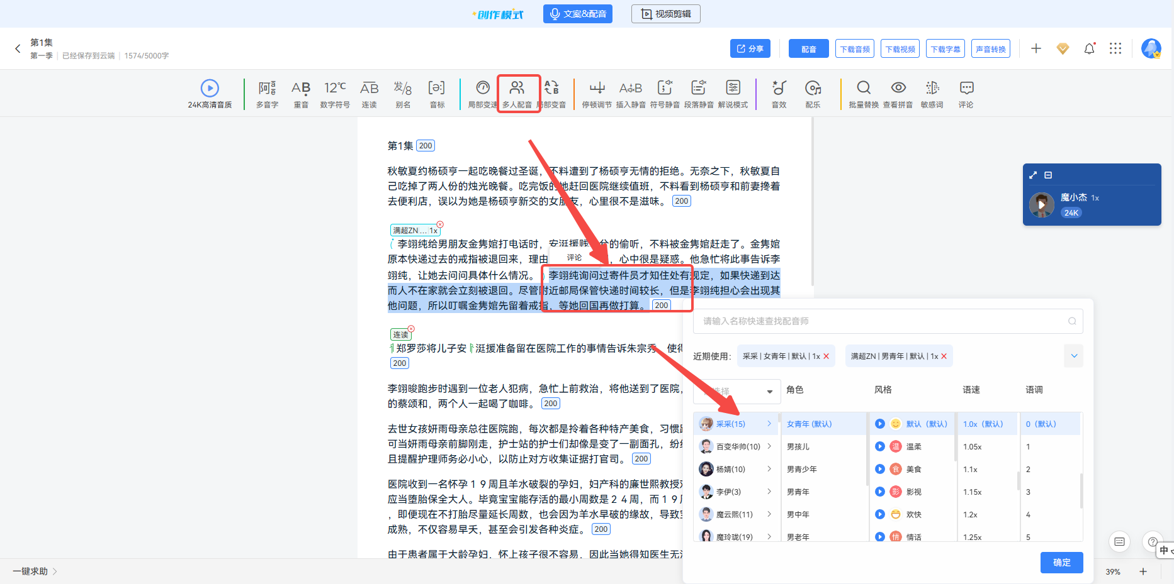Expand the floating voice panel arrows icon

tap(1033, 175)
